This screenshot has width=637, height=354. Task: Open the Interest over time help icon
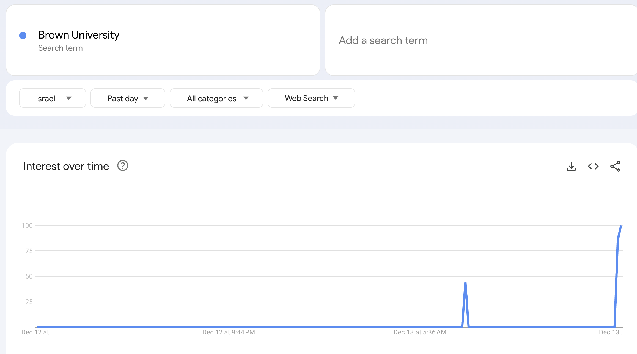pyautogui.click(x=123, y=166)
